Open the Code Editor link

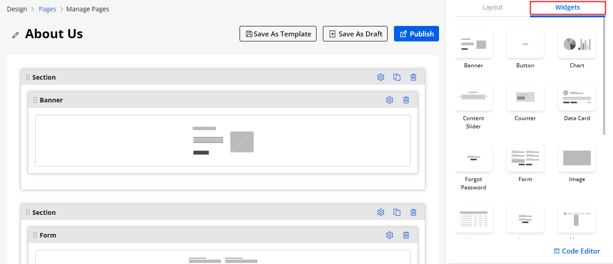click(x=577, y=251)
